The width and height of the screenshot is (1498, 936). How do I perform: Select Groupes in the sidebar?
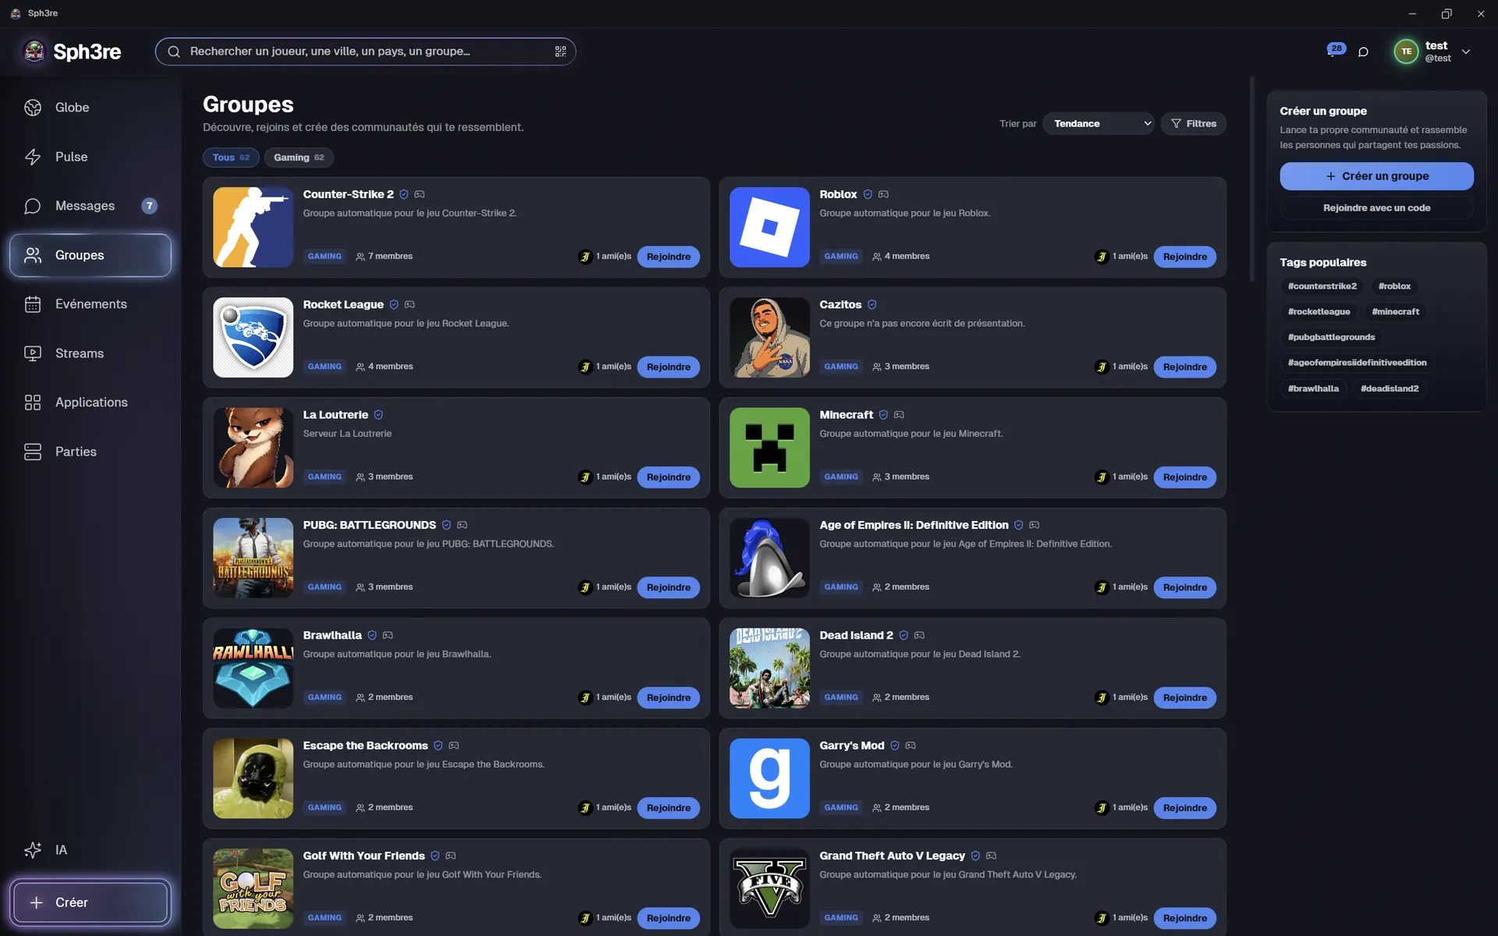pyautogui.click(x=90, y=255)
